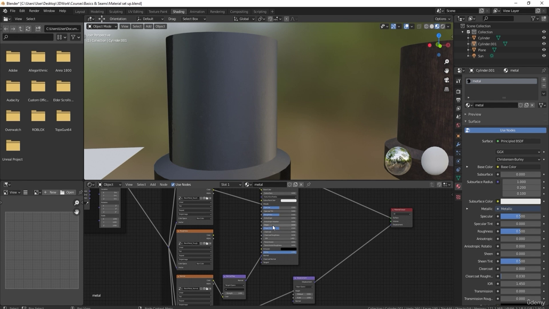The width and height of the screenshot is (549, 309).
Task: Uncheck Use Nodes checkbox in node editor
Action: (x=173, y=185)
